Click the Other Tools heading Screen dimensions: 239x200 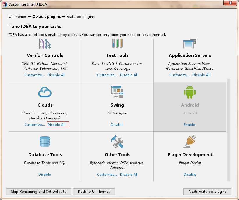tap(118, 155)
